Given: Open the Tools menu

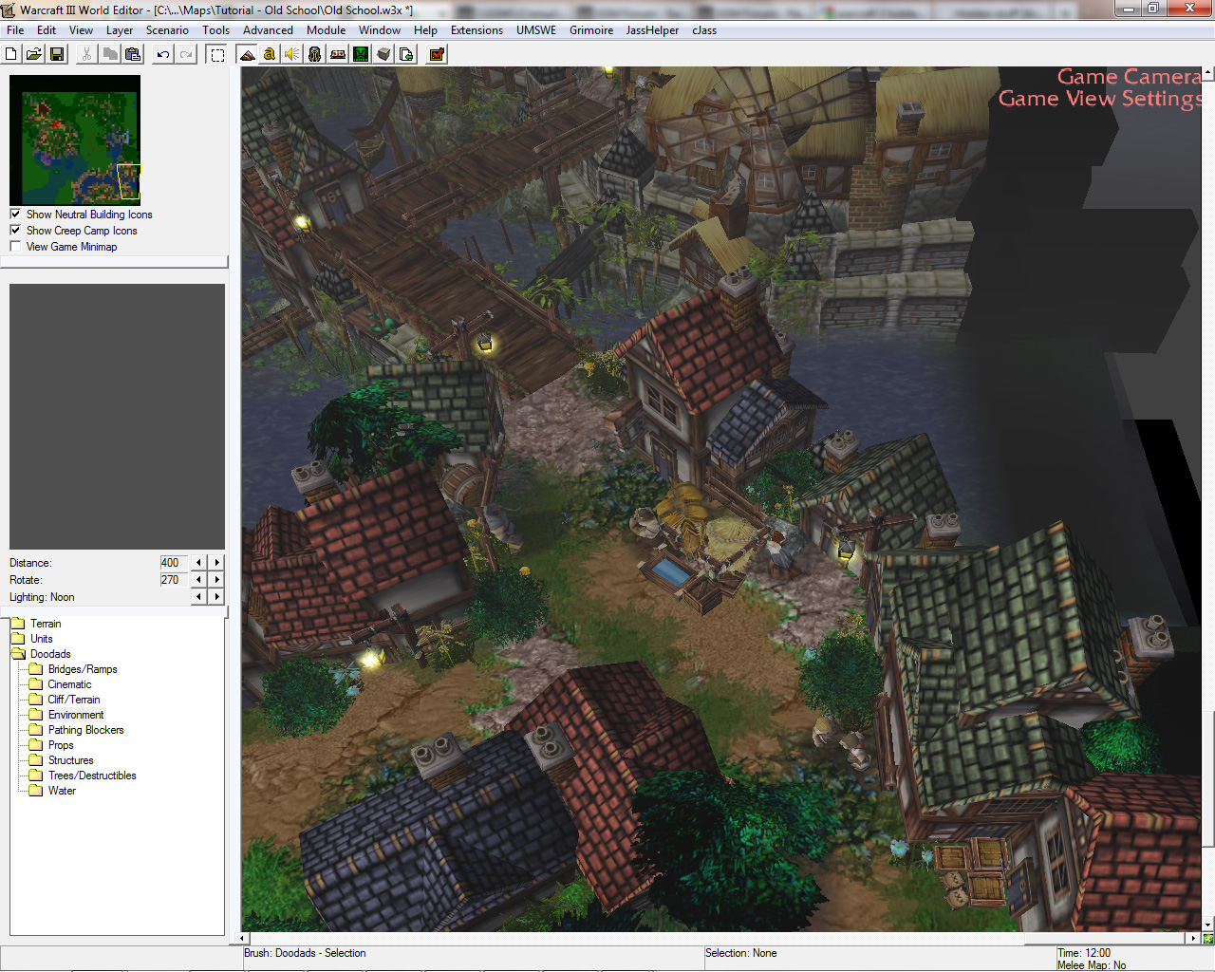Looking at the screenshot, I should pos(216,30).
